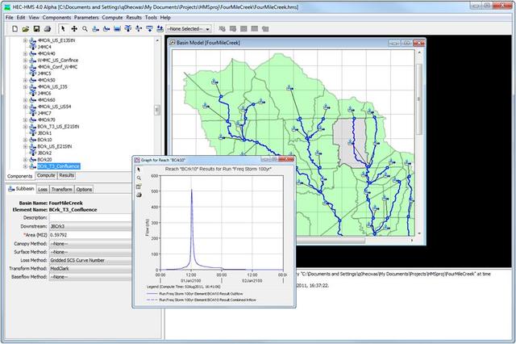The width and height of the screenshot is (516, 344).
Task: Open the Loss Method Gridded SCS dropdown
Action: [89, 260]
